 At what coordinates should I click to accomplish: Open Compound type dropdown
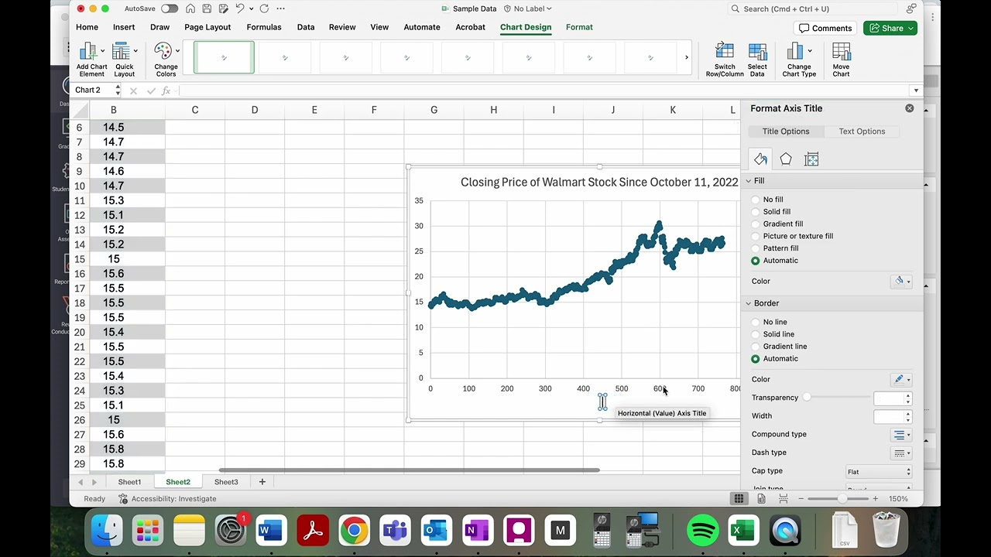(902, 435)
